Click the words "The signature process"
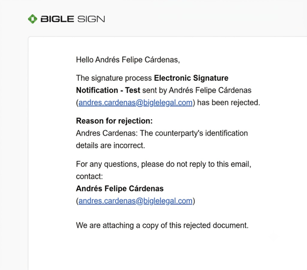This screenshot has width=307, height=270. point(114,78)
